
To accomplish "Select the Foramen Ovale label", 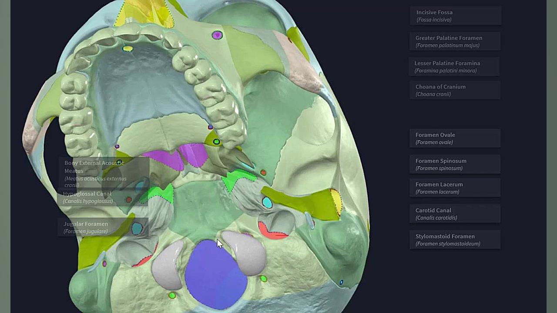I will click(x=455, y=138).
